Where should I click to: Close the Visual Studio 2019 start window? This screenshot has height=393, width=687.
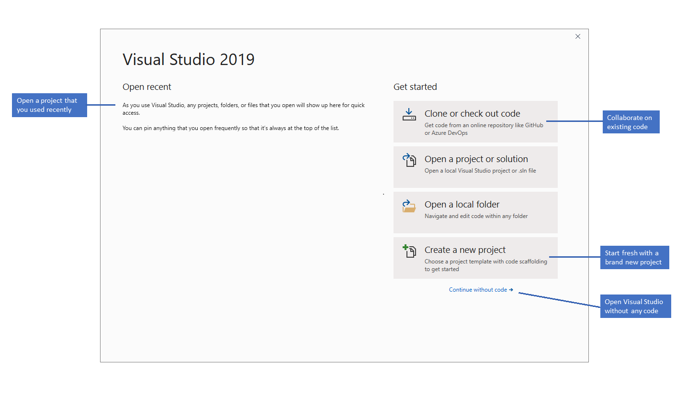tap(578, 37)
